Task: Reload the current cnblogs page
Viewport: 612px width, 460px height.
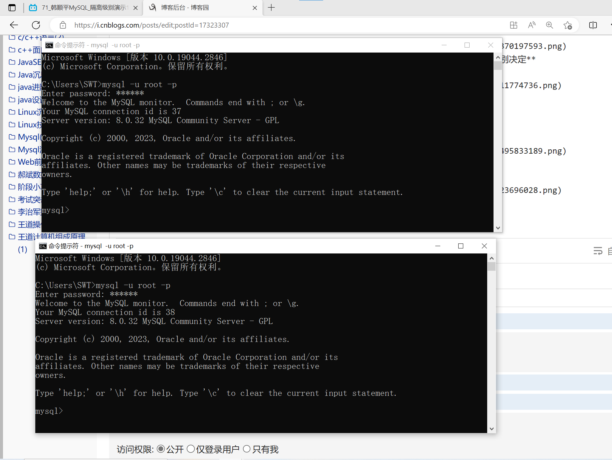Action: point(36,25)
